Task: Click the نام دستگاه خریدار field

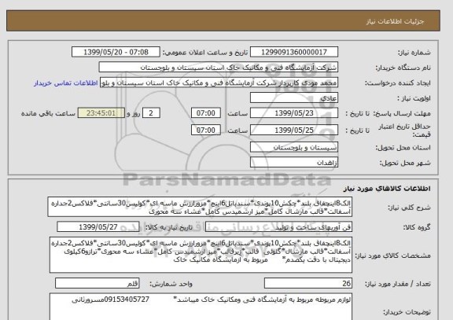Action: (218, 68)
